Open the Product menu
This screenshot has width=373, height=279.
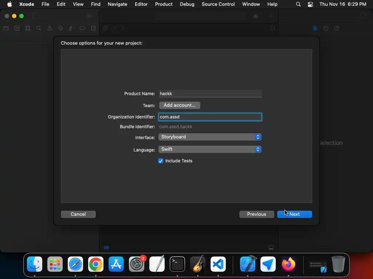tap(164, 4)
